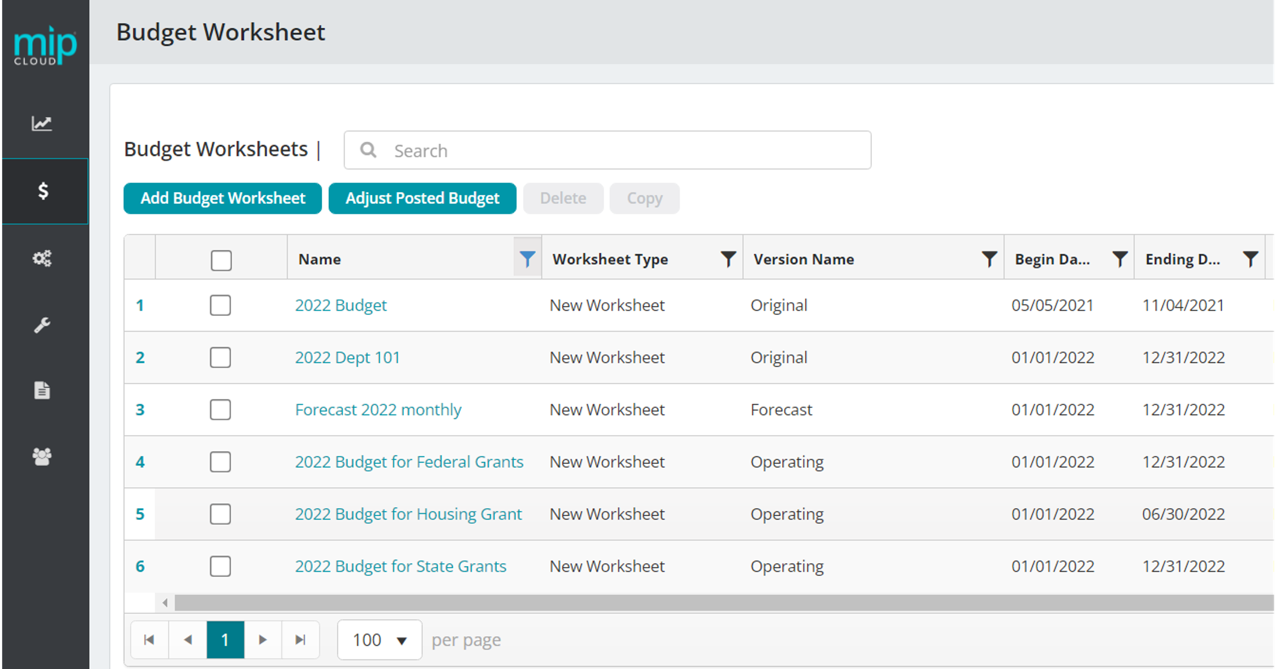The image size is (1275, 669).
Task: Jump to the last page of results
Action: [300, 639]
